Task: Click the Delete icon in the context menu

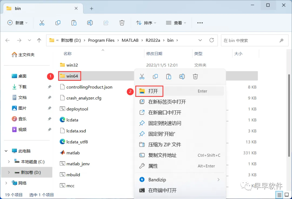Action: pyautogui.click(x=195, y=76)
